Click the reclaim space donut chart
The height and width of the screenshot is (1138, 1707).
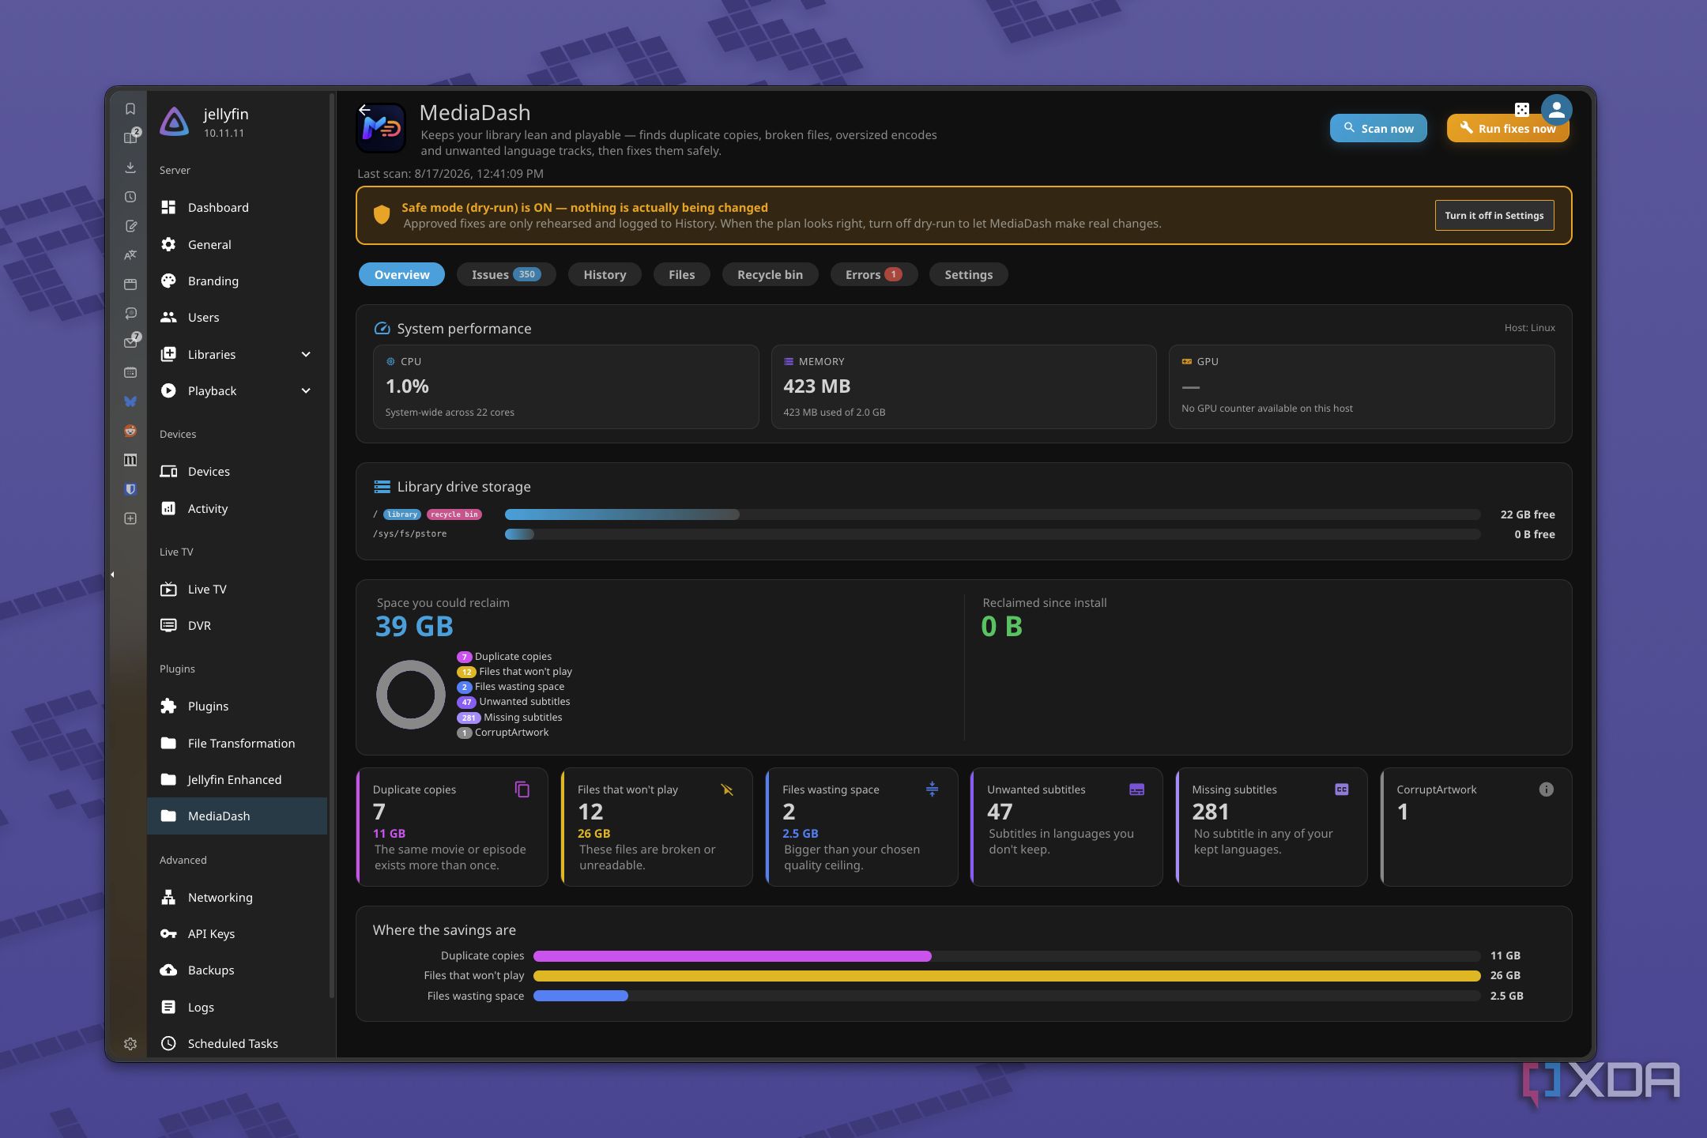[x=411, y=694]
